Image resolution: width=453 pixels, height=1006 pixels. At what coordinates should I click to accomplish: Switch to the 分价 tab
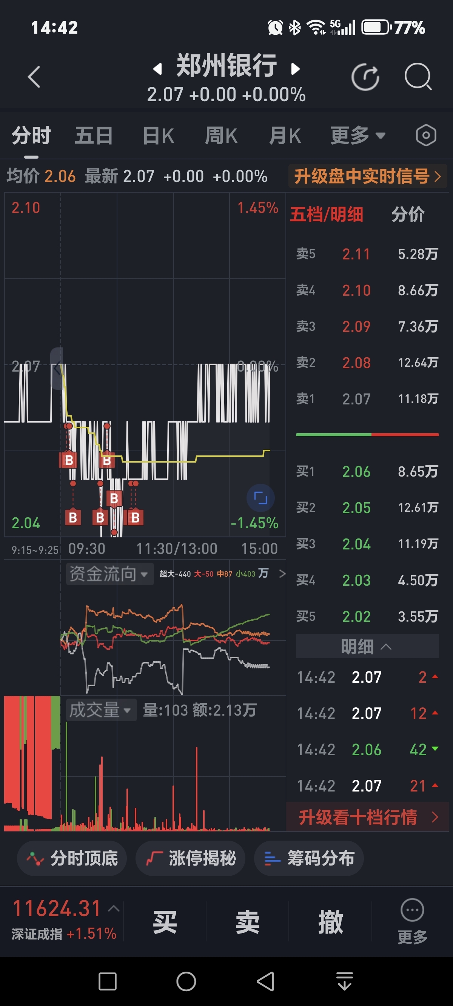point(408,214)
